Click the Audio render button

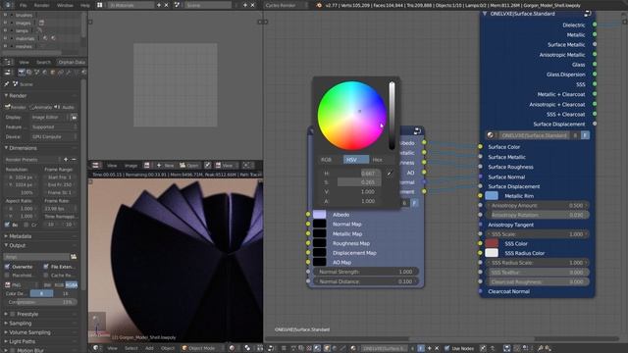tap(66, 107)
